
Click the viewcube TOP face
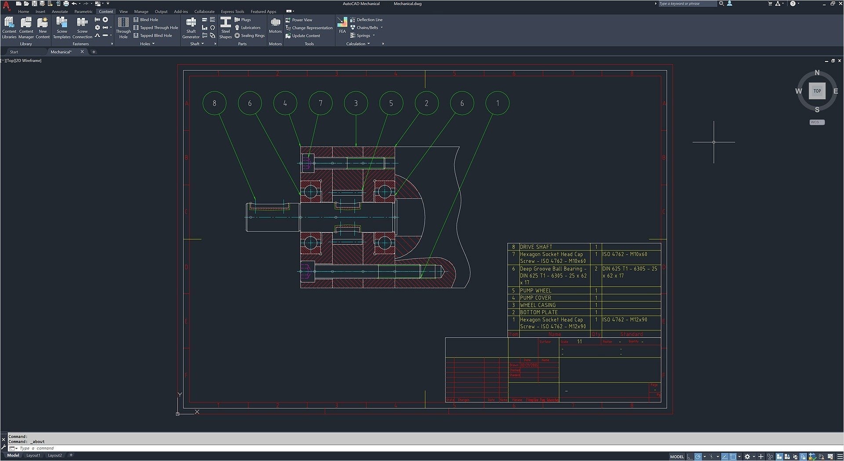(817, 91)
